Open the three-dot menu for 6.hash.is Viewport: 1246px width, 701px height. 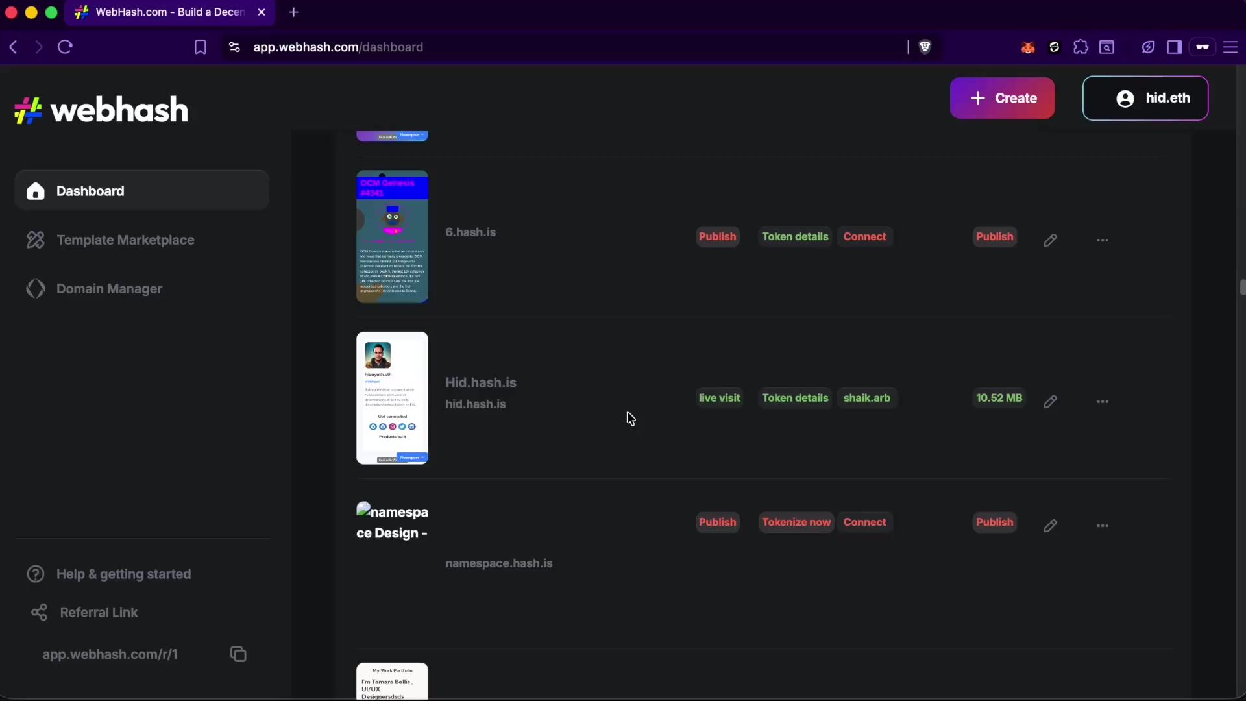tap(1103, 240)
